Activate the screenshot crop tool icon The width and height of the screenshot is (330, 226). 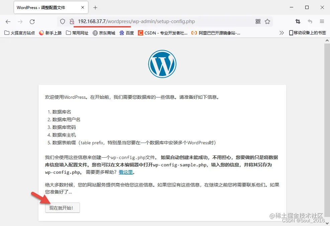pos(298,21)
